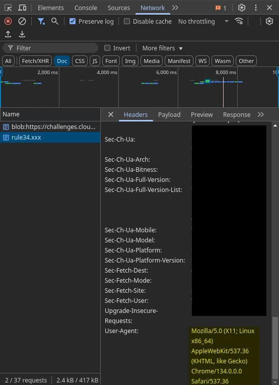Screen dimensions: 279x385
Task: Toggle the network filter funnel icon
Action: tap(41, 21)
